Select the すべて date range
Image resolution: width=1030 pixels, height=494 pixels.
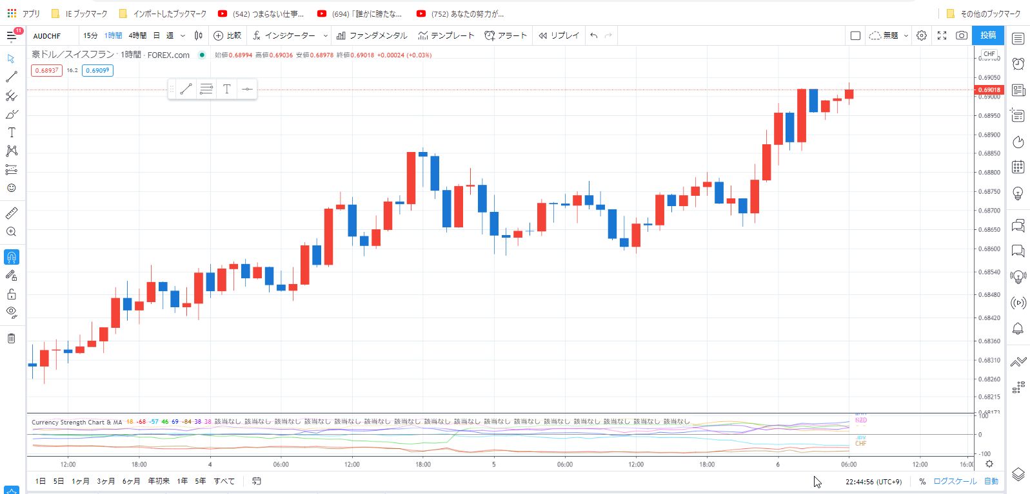(x=224, y=481)
